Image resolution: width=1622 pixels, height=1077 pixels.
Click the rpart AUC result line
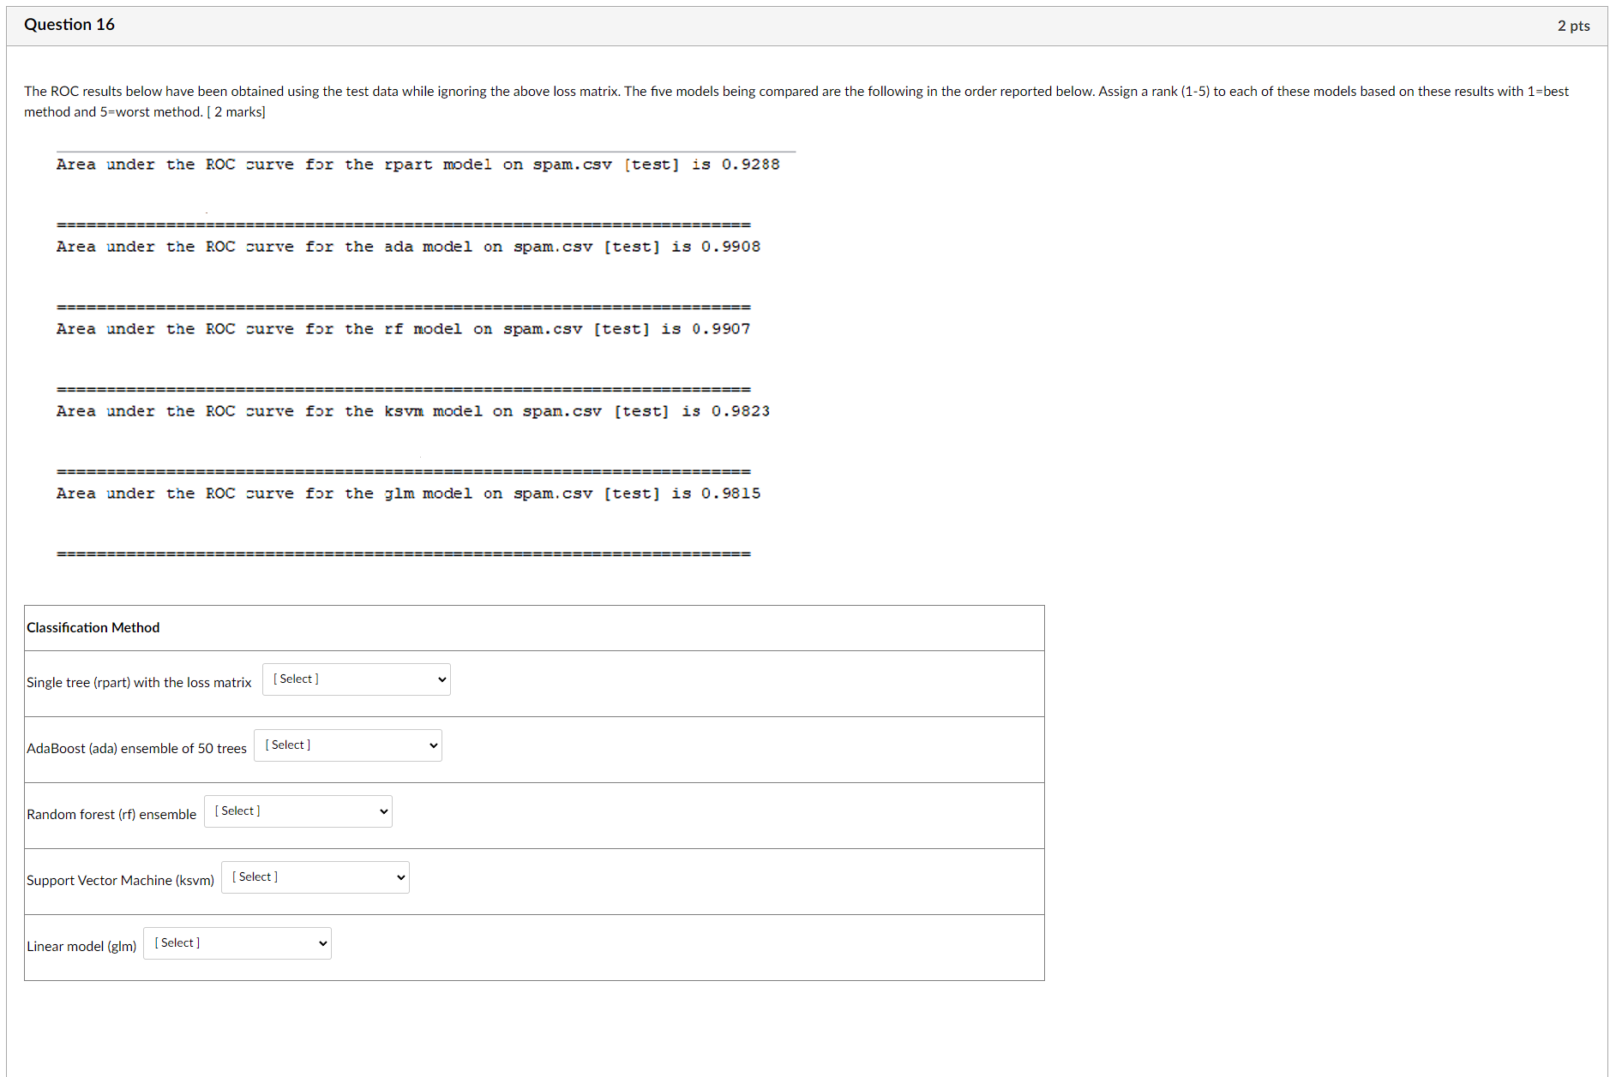pyautogui.click(x=418, y=165)
